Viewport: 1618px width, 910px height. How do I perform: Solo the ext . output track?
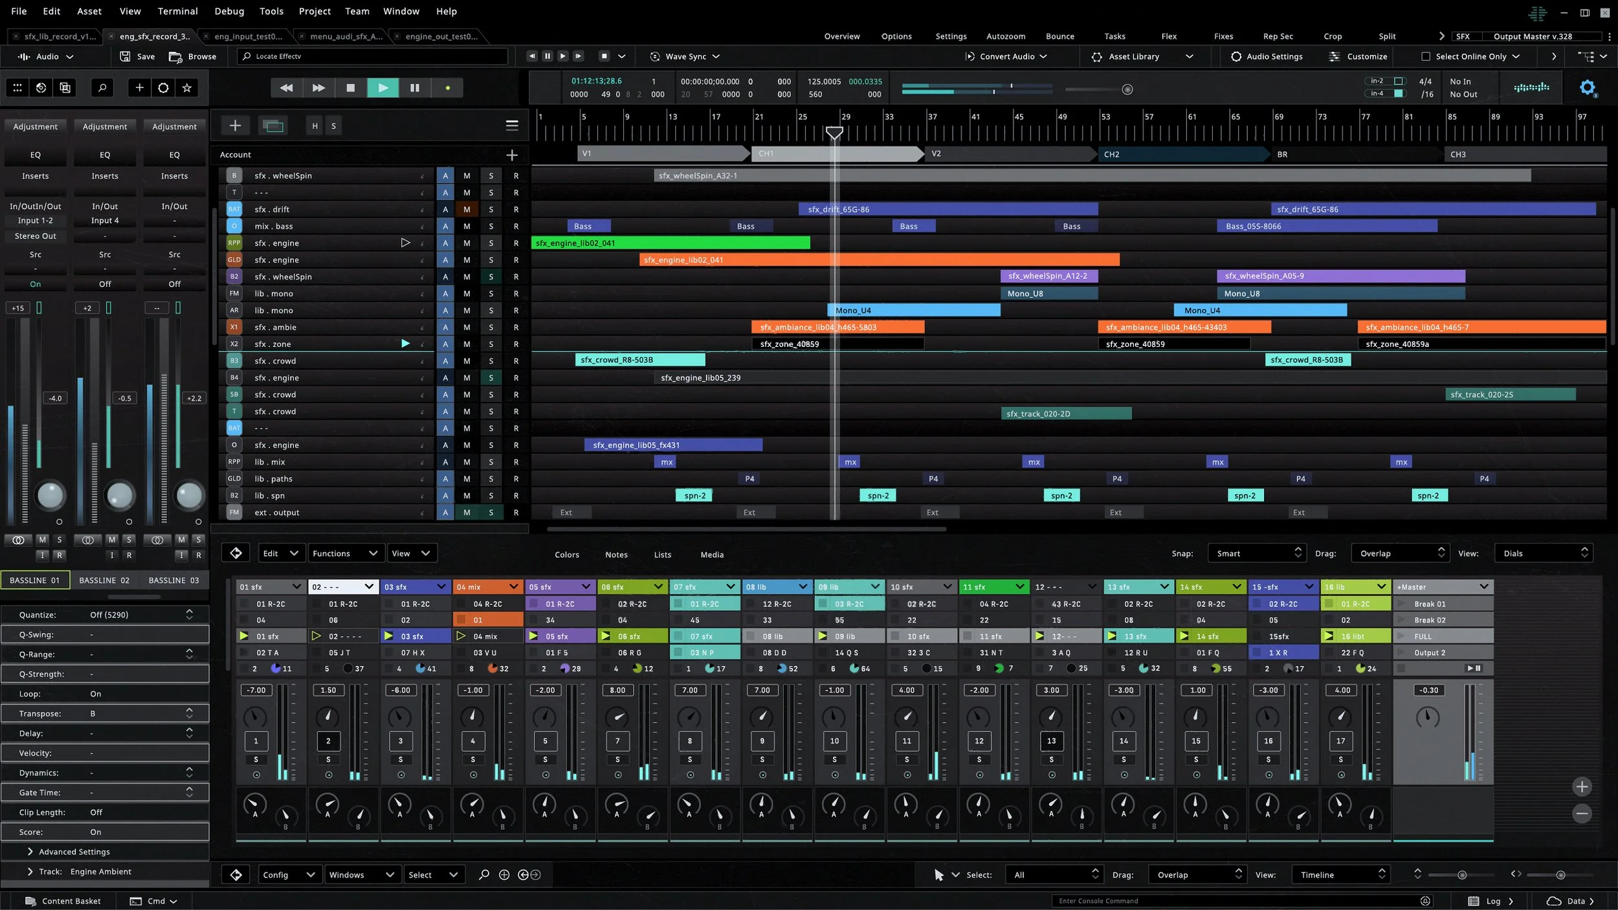pyautogui.click(x=491, y=512)
